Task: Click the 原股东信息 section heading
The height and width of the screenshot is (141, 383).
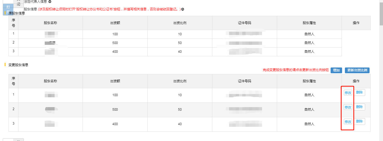Action: (x=17, y=13)
